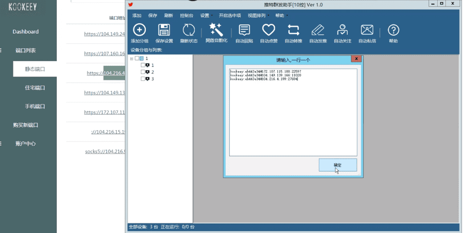Expand 端口列表 in the Kookeey sidebar

tap(25, 50)
